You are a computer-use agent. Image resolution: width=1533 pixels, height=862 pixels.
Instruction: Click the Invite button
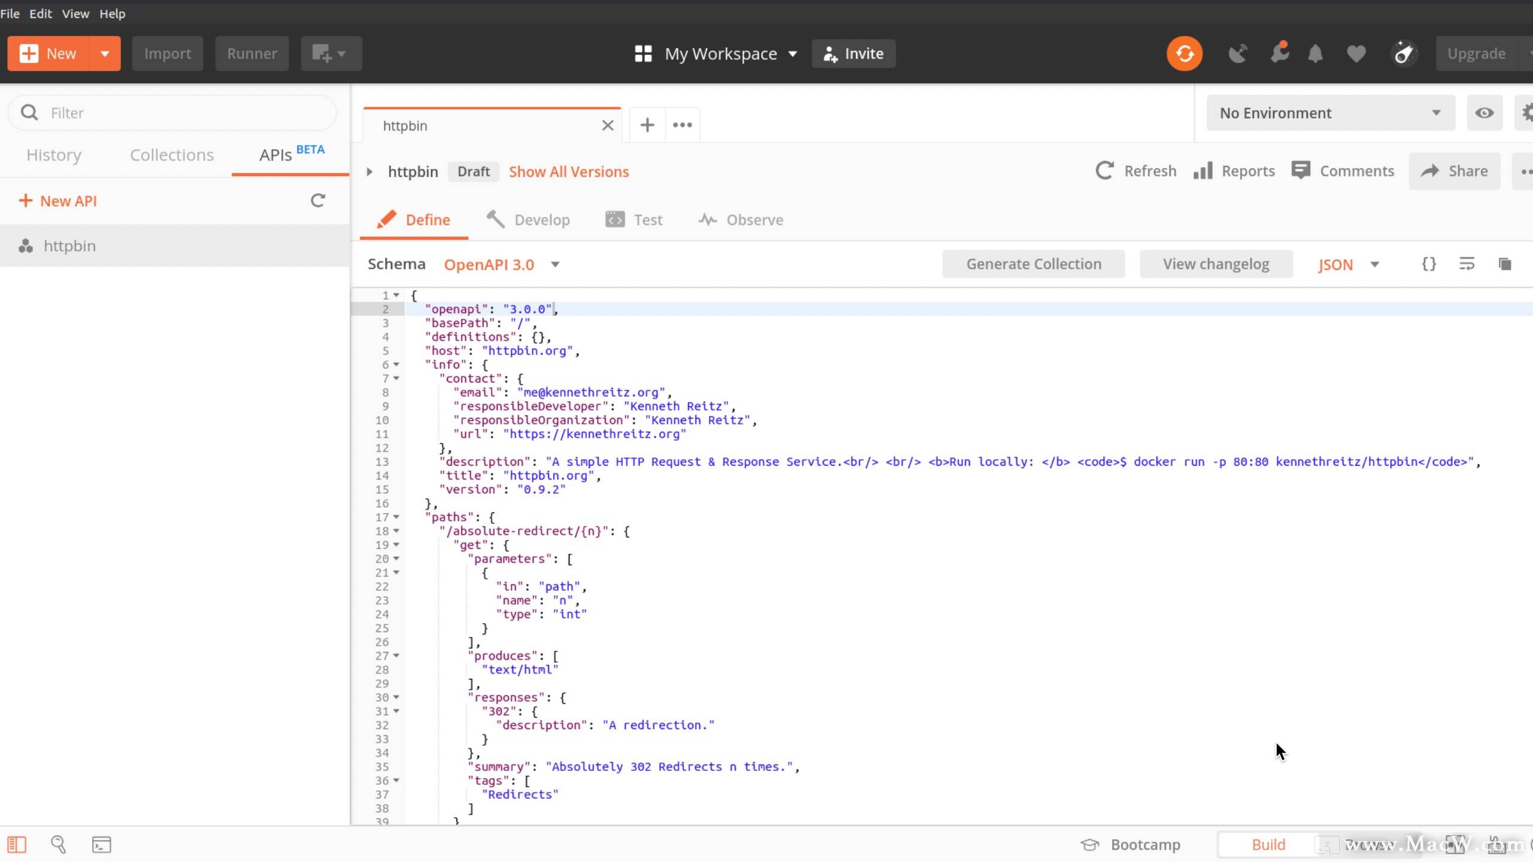[x=853, y=54]
